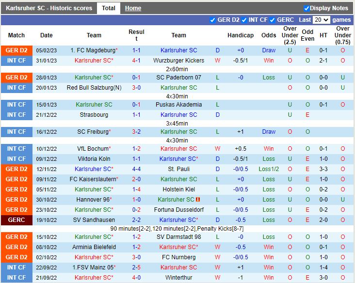This screenshot has height=283, width=355.
Task: Select the INT CF label for 31/01/23
Action: [16, 61]
